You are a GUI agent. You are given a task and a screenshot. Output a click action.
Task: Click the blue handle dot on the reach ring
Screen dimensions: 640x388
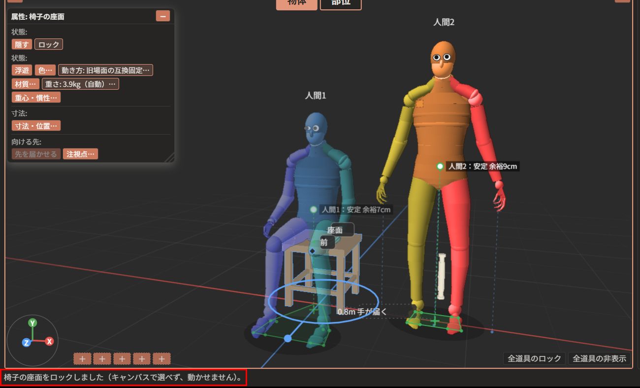coord(288,338)
